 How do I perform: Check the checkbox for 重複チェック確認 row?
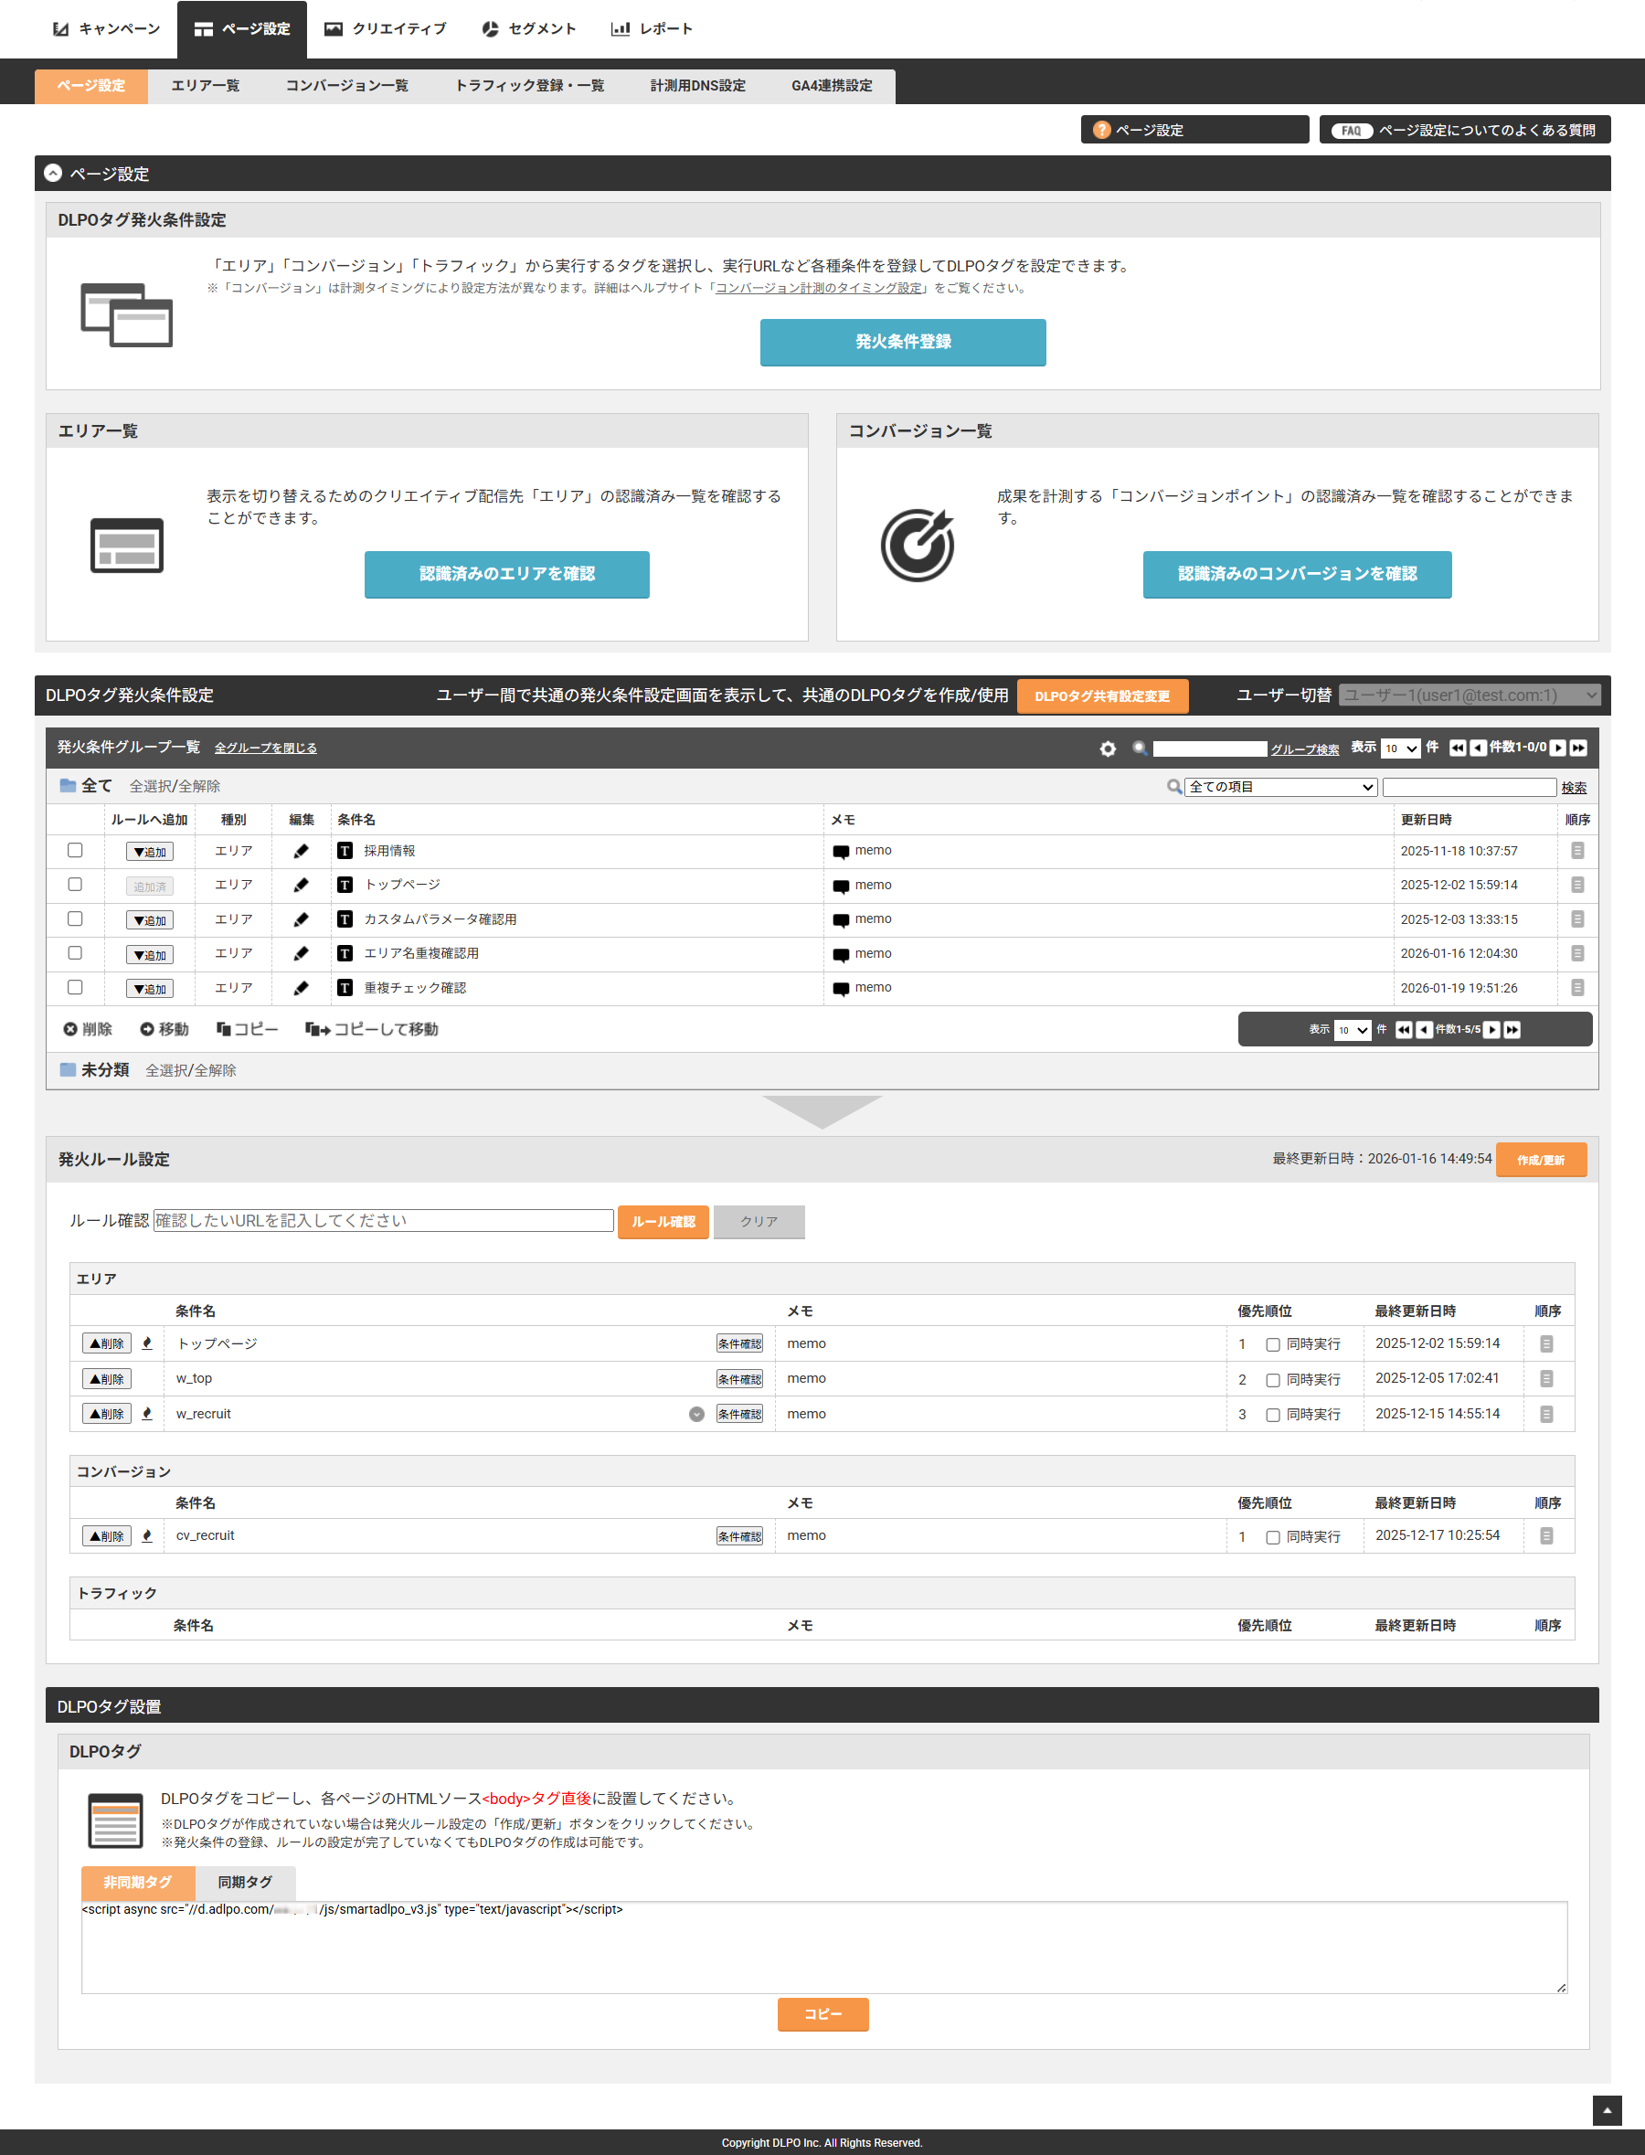pyautogui.click(x=74, y=988)
